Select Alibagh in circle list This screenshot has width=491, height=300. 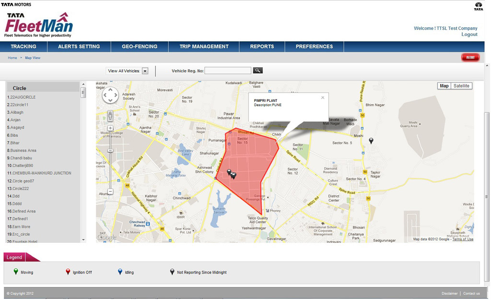click(x=15, y=112)
